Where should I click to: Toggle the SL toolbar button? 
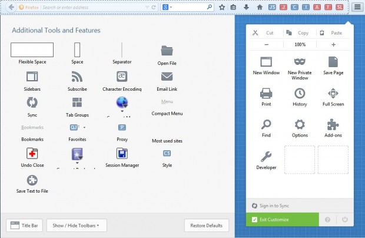[340, 7]
